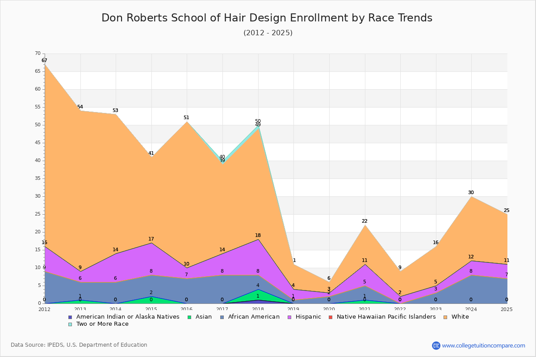536x357 pixels.
Task: Click the 41 data label at 2015
Action: coord(151,153)
